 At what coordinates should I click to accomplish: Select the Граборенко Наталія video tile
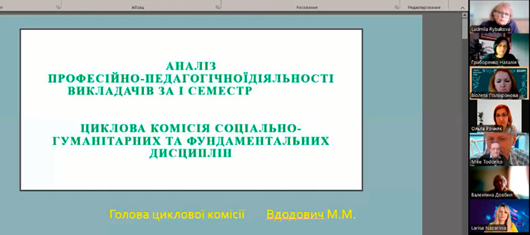click(x=499, y=49)
